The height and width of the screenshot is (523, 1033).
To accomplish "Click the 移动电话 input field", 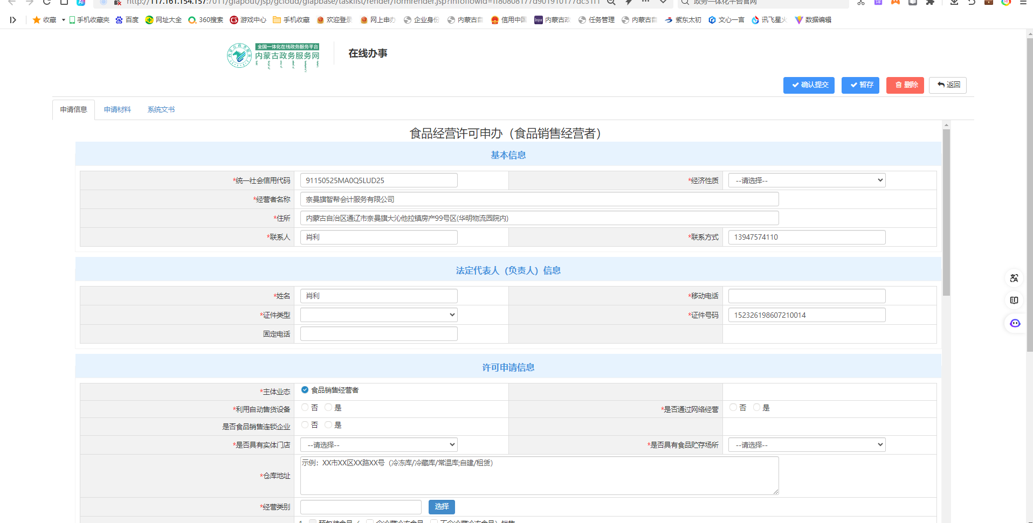I will 807,296.
